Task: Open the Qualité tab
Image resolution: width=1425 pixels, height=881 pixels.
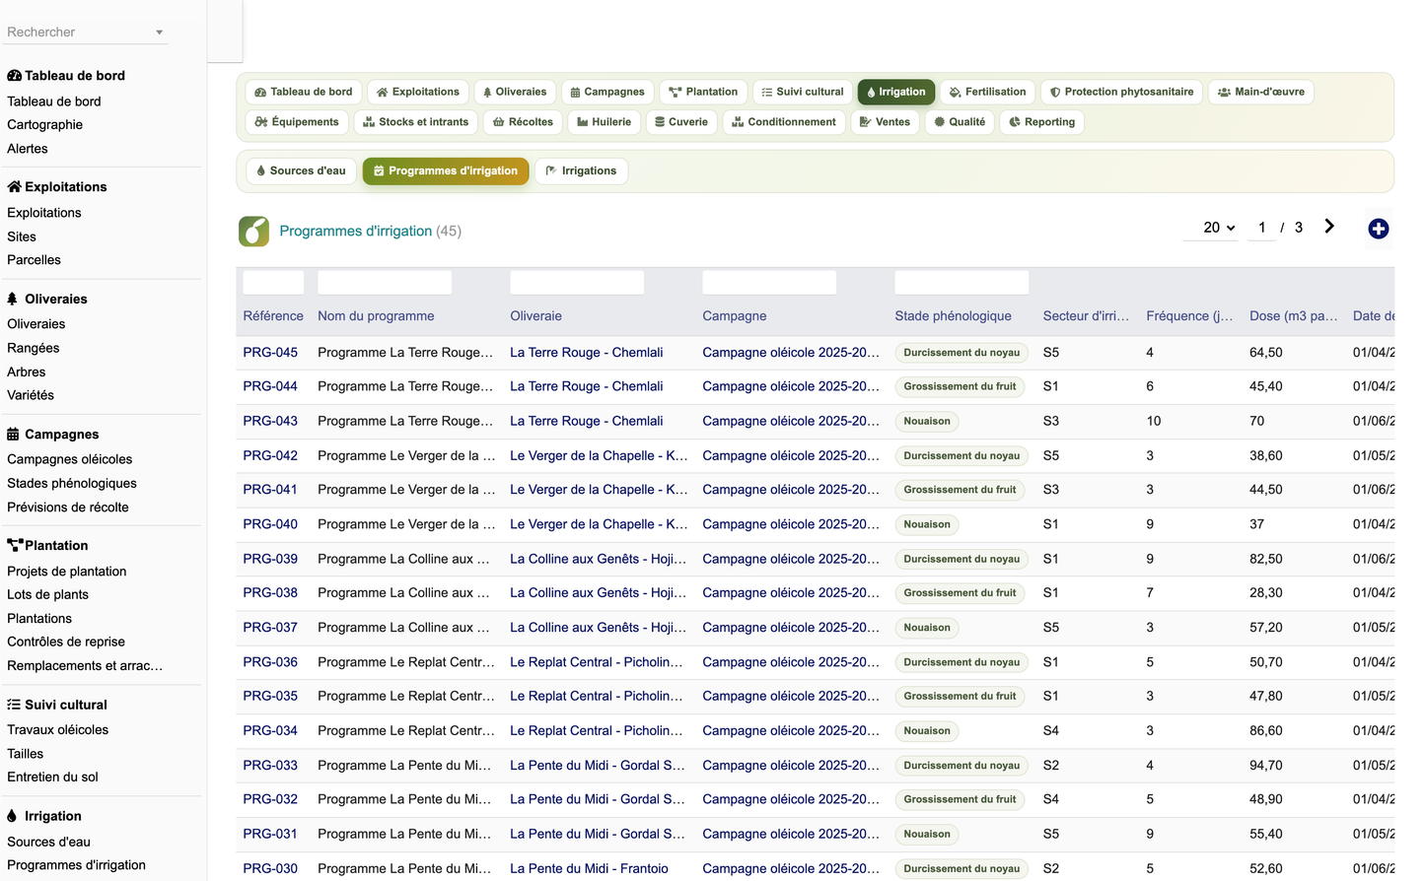Action: tap(960, 122)
